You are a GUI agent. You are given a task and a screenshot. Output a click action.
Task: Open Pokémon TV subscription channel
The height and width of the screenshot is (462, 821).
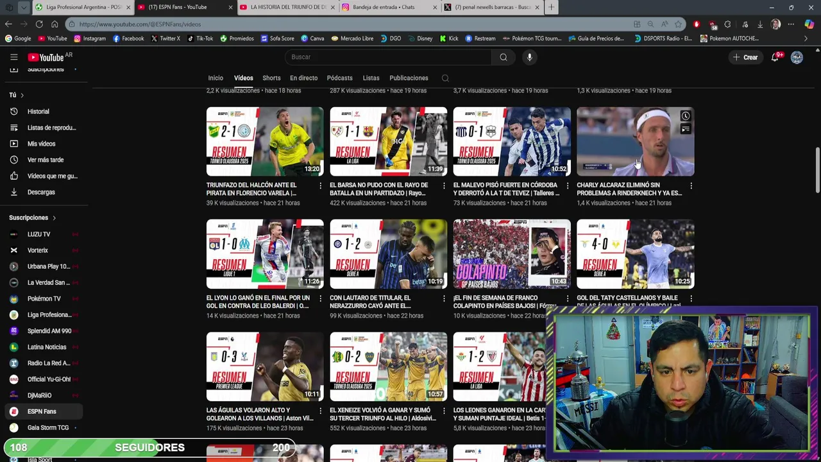point(44,298)
